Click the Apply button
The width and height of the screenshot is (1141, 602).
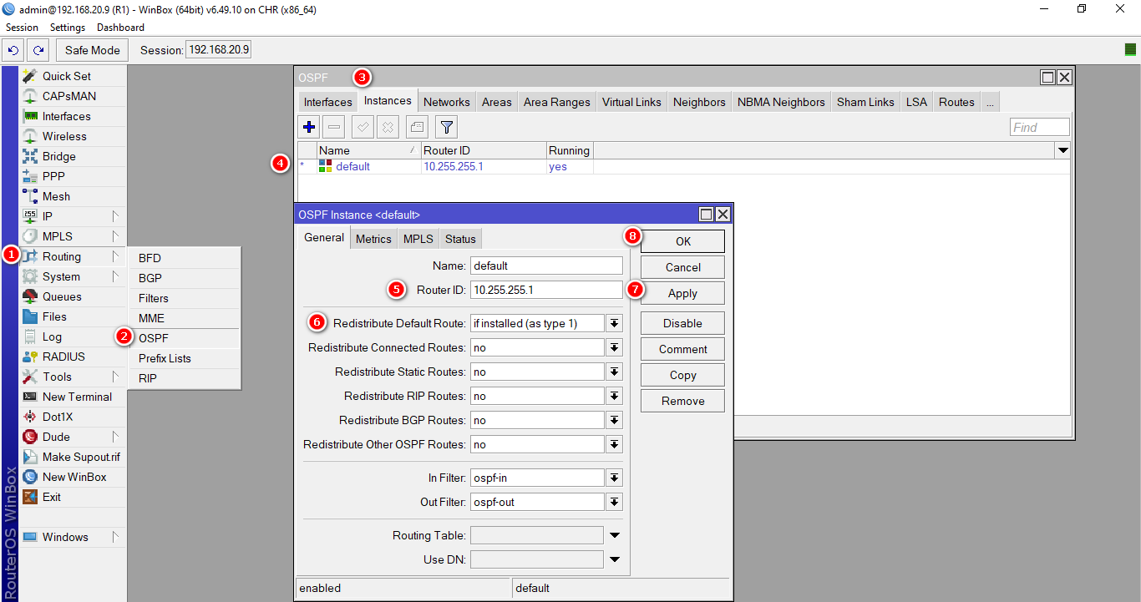click(x=682, y=293)
